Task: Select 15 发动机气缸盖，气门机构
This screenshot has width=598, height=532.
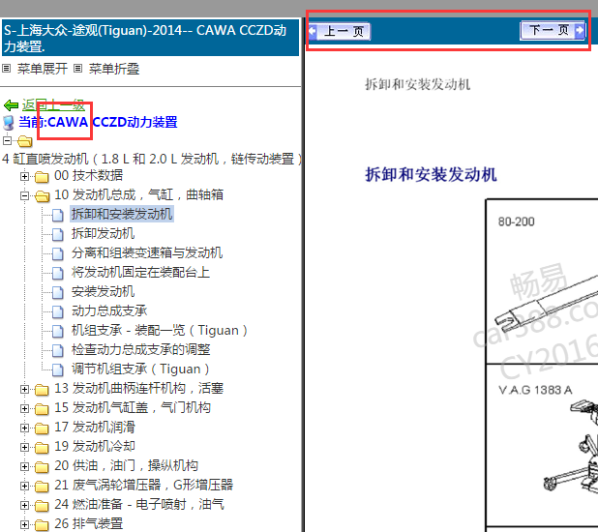Action: click(x=133, y=407)
